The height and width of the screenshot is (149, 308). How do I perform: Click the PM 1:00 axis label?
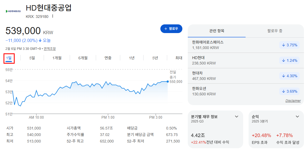(108, 118)
